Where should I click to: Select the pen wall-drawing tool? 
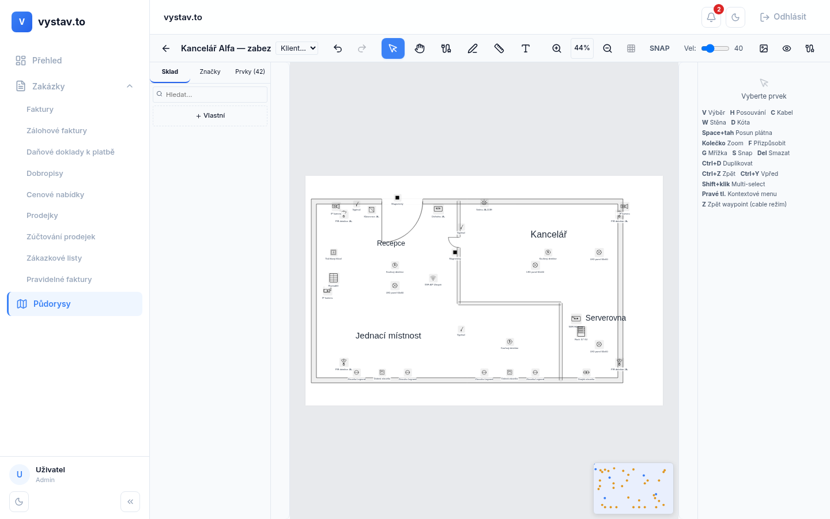coord(473,48)
